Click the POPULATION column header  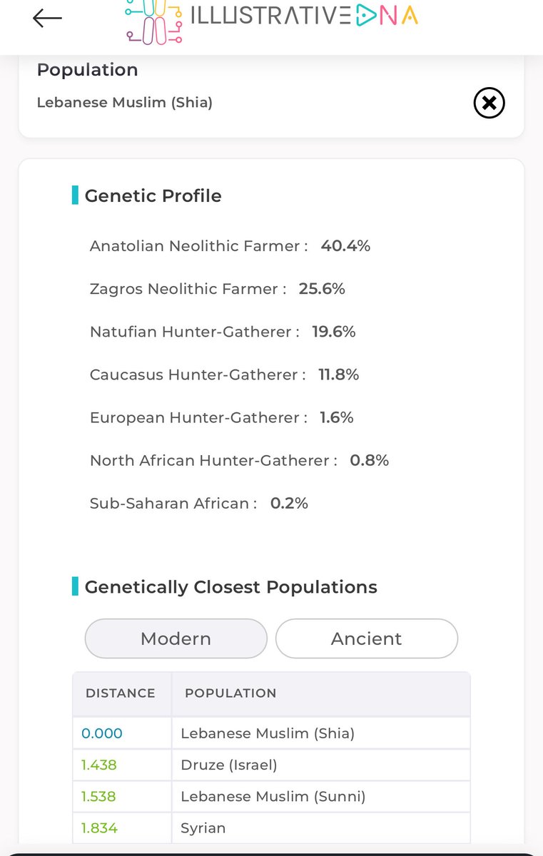tap(230, 693)
